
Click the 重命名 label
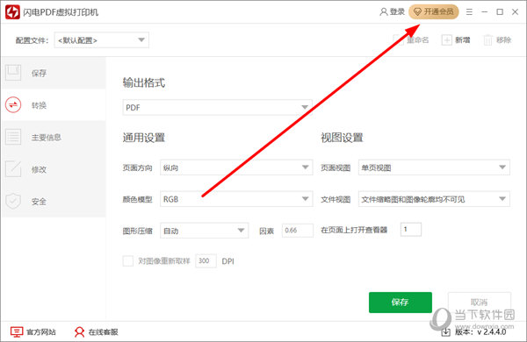[418, 40]
